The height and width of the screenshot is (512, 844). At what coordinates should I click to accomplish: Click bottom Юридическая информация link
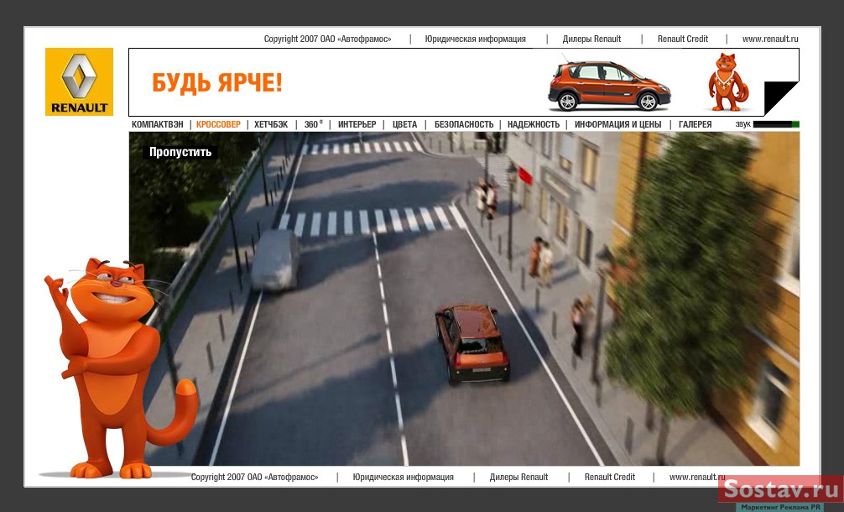(x=404, y=477)
